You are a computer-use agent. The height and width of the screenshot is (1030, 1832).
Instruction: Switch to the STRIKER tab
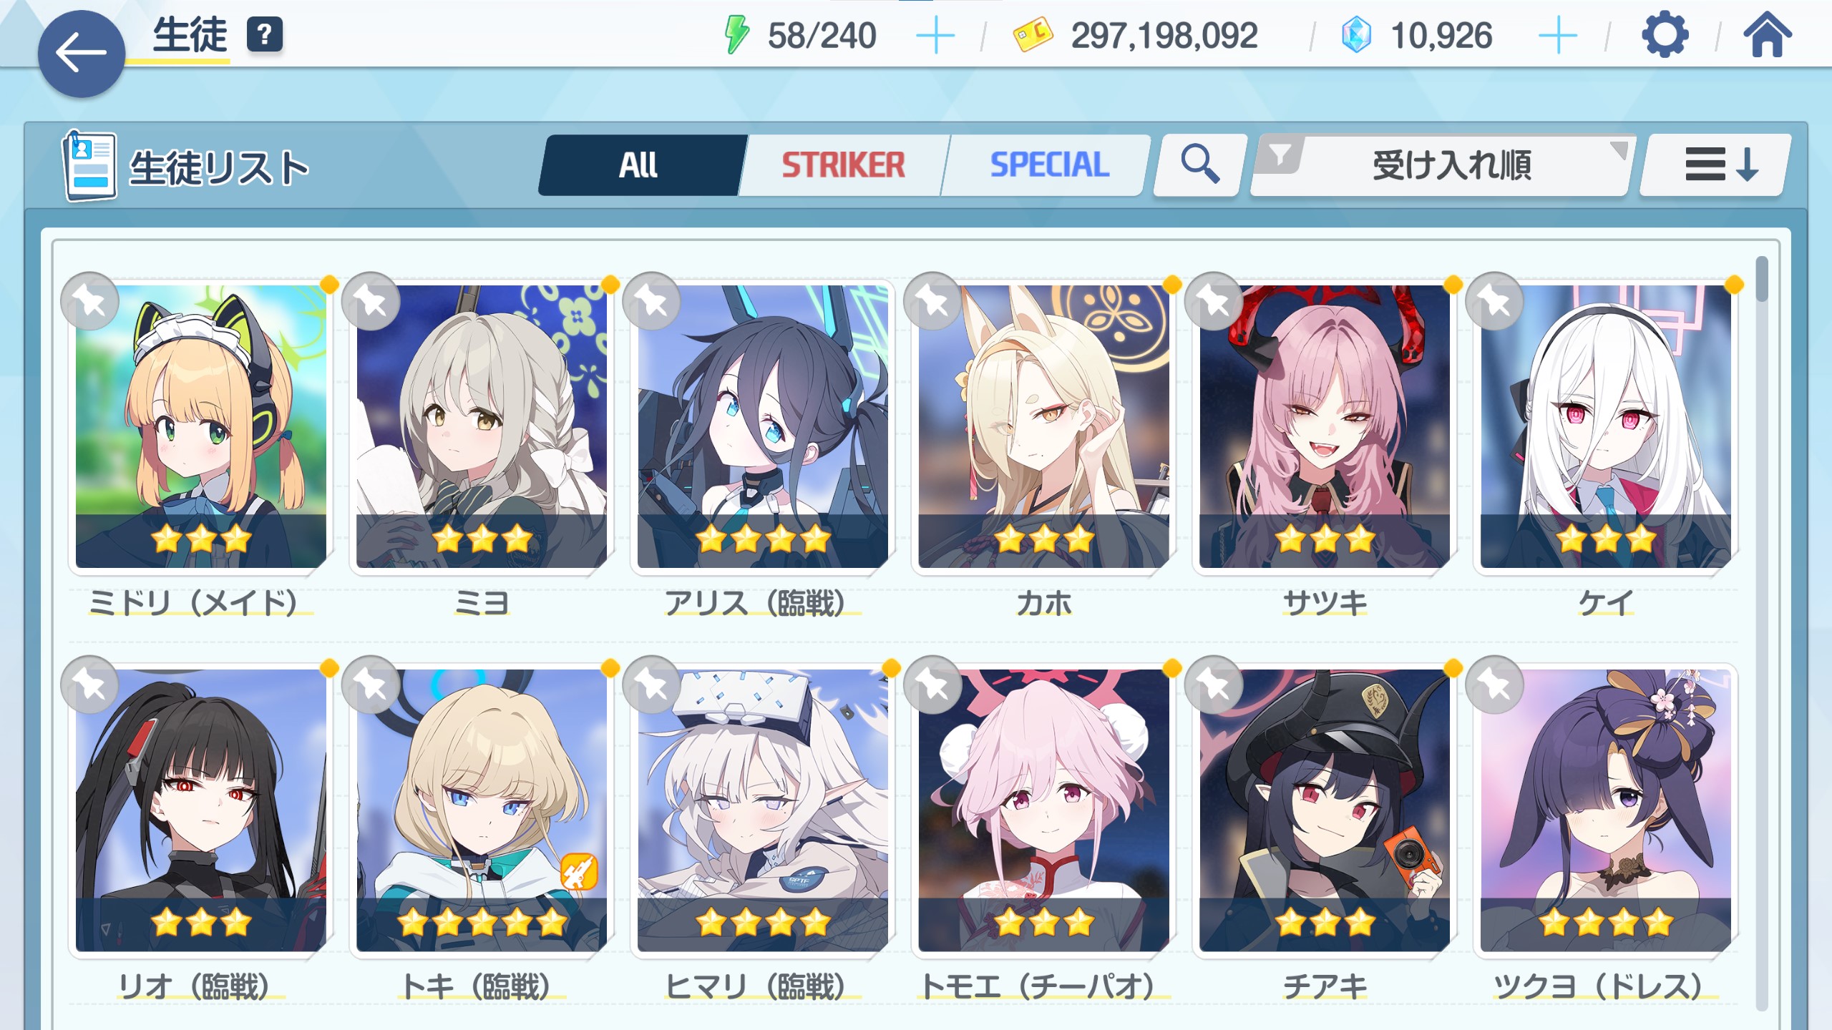click(843, 165)
